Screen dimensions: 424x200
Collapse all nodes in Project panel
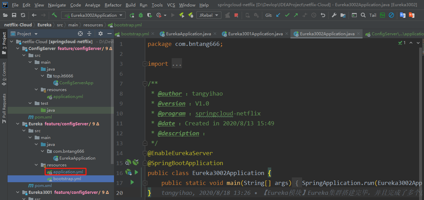coord(89,34)
